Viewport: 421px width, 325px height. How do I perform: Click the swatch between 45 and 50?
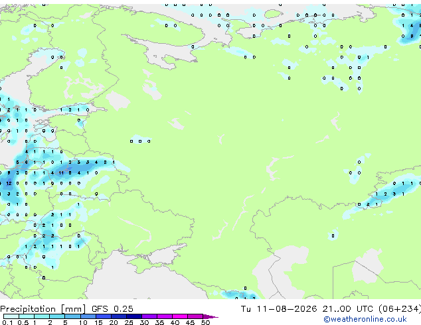click(195, 316)
